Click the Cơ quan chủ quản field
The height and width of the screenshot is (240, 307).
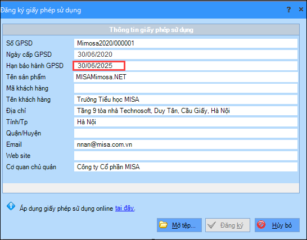[186, 167]
